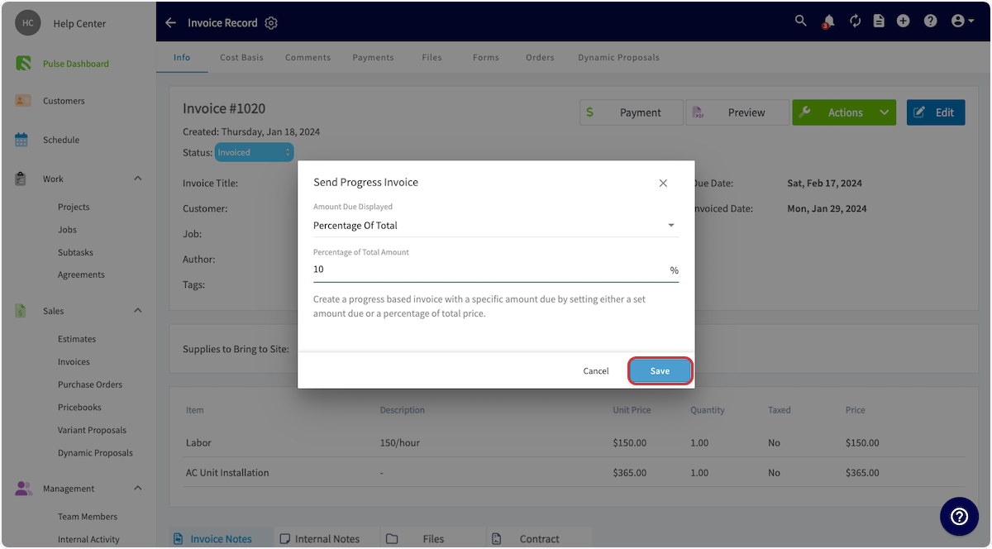Click the Pulse Dashboard logo icon
Image resolution: width=992 pixels, height=549 pixels.
pyautogui.click(x=23, y=63)
